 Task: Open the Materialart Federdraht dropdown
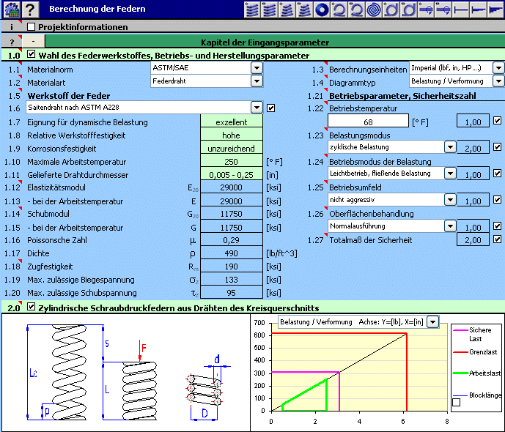point(257,81)
